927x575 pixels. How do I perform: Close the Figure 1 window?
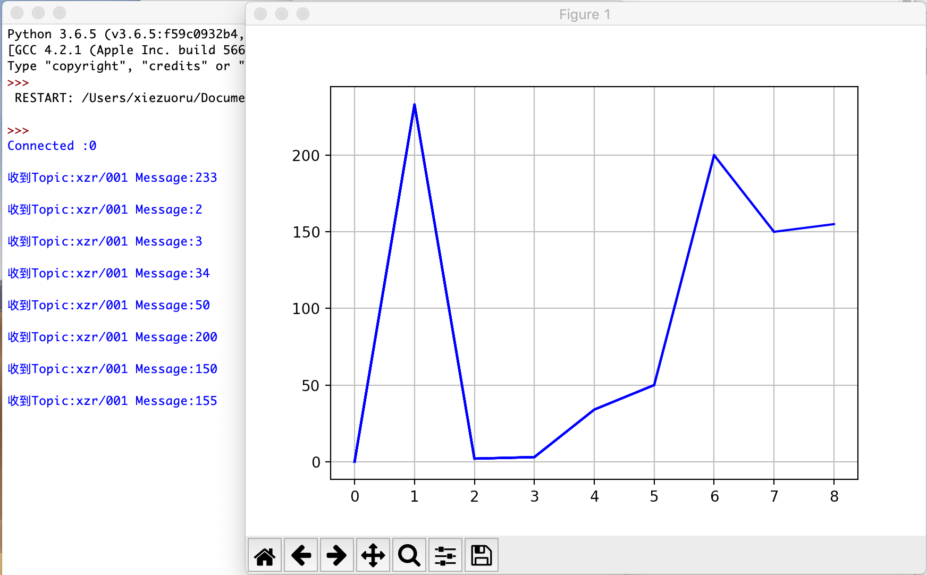pos(260,14)
